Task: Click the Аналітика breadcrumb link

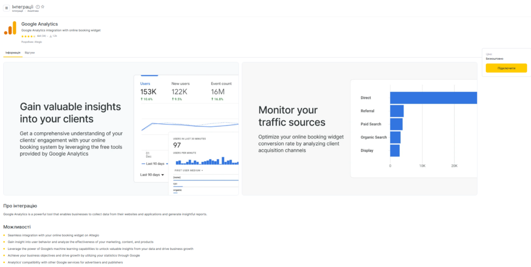Action: 33,11
